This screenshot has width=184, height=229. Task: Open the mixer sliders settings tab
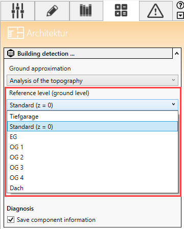pyautogui.click(x=17, y=11)
